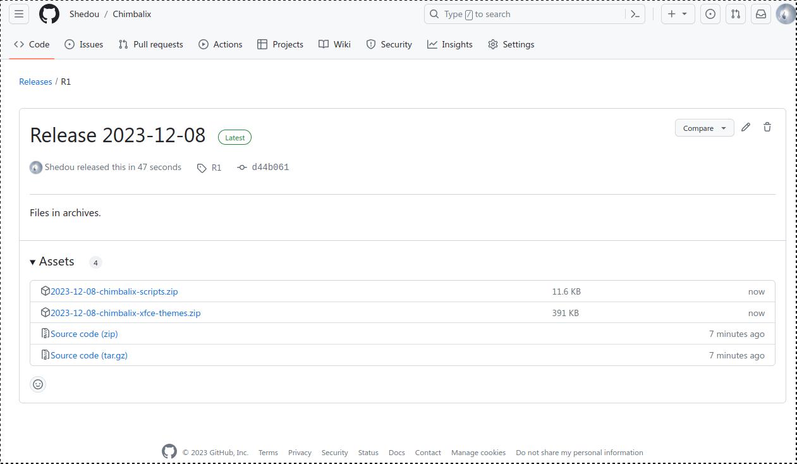This screenshot has height=464, width=797.
Task: Open the user avatar menu
Action: point(786,14)
